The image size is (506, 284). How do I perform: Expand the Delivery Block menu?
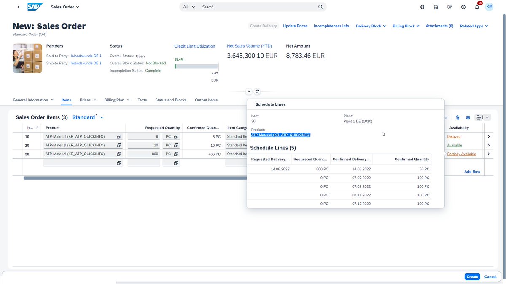[371, 26]
